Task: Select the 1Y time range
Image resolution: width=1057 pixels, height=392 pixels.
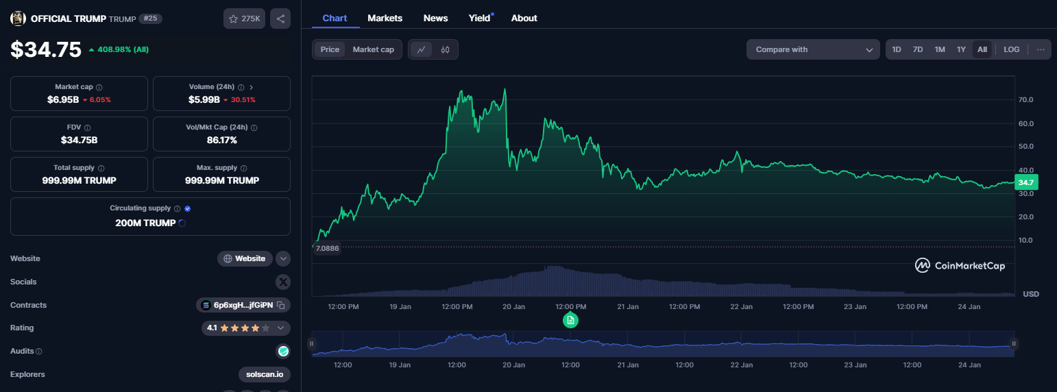Action: tap(961, 49)
